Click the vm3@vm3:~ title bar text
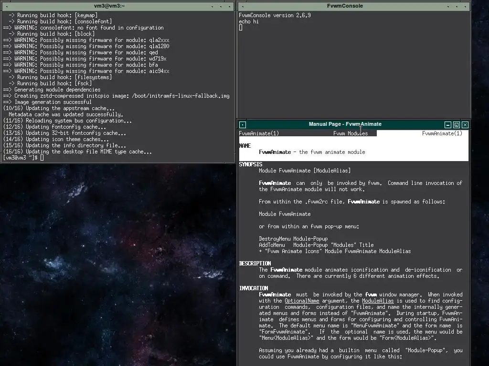This screenshot has width=489, height=366. (x=109, y=6)
